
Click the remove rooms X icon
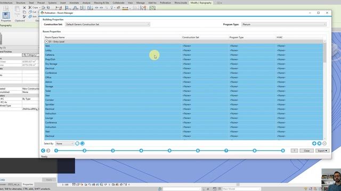pyautogui.click(x=319, y=143)
